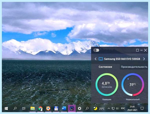Open the orange eye image viewer app

(48, 108)
